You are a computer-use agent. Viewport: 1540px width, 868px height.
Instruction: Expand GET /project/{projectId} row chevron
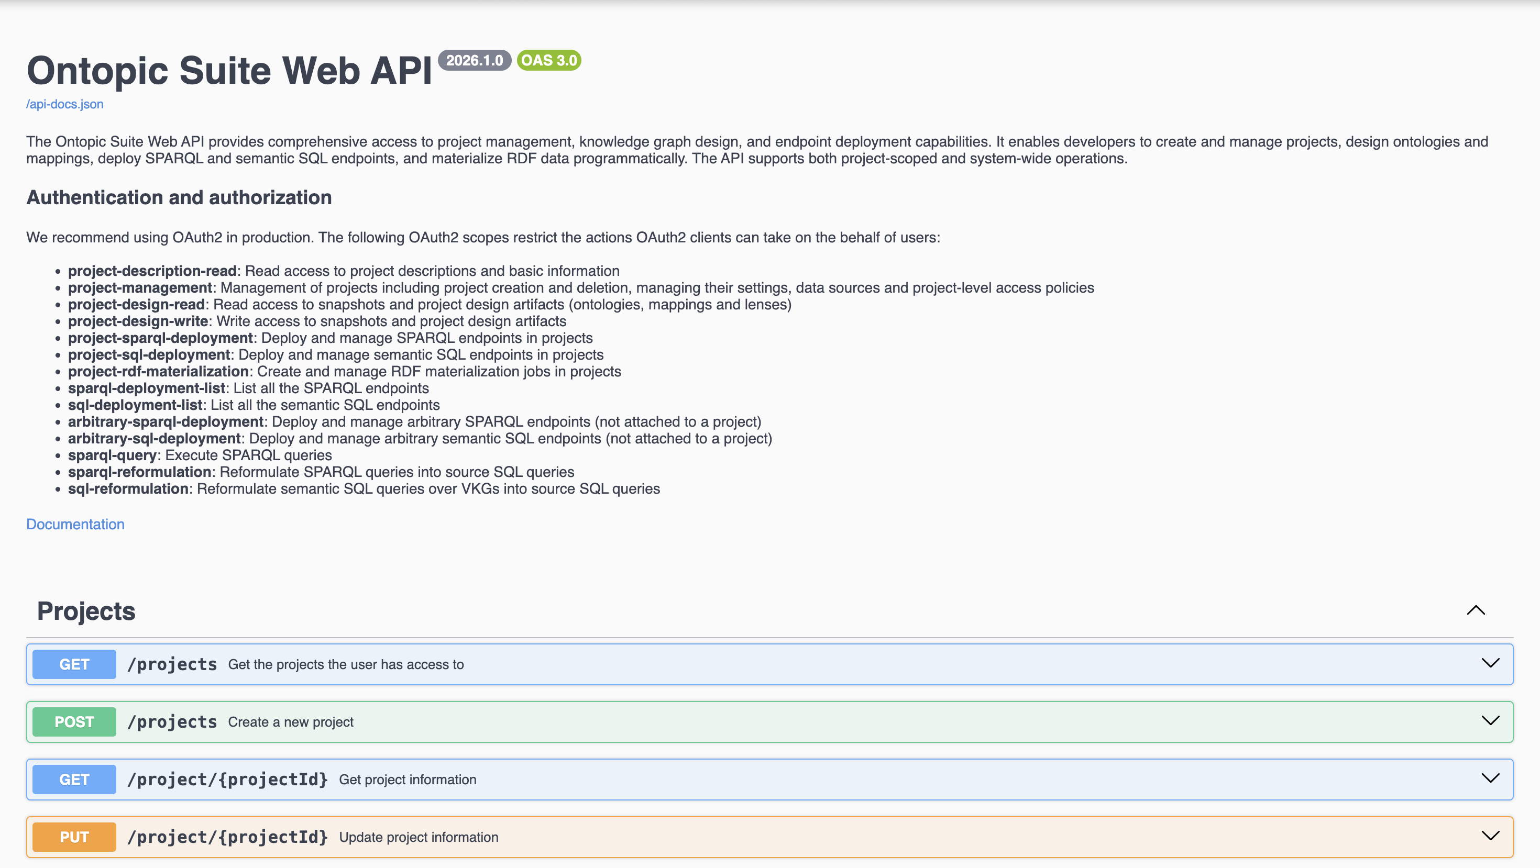(x=1490, y=778)
